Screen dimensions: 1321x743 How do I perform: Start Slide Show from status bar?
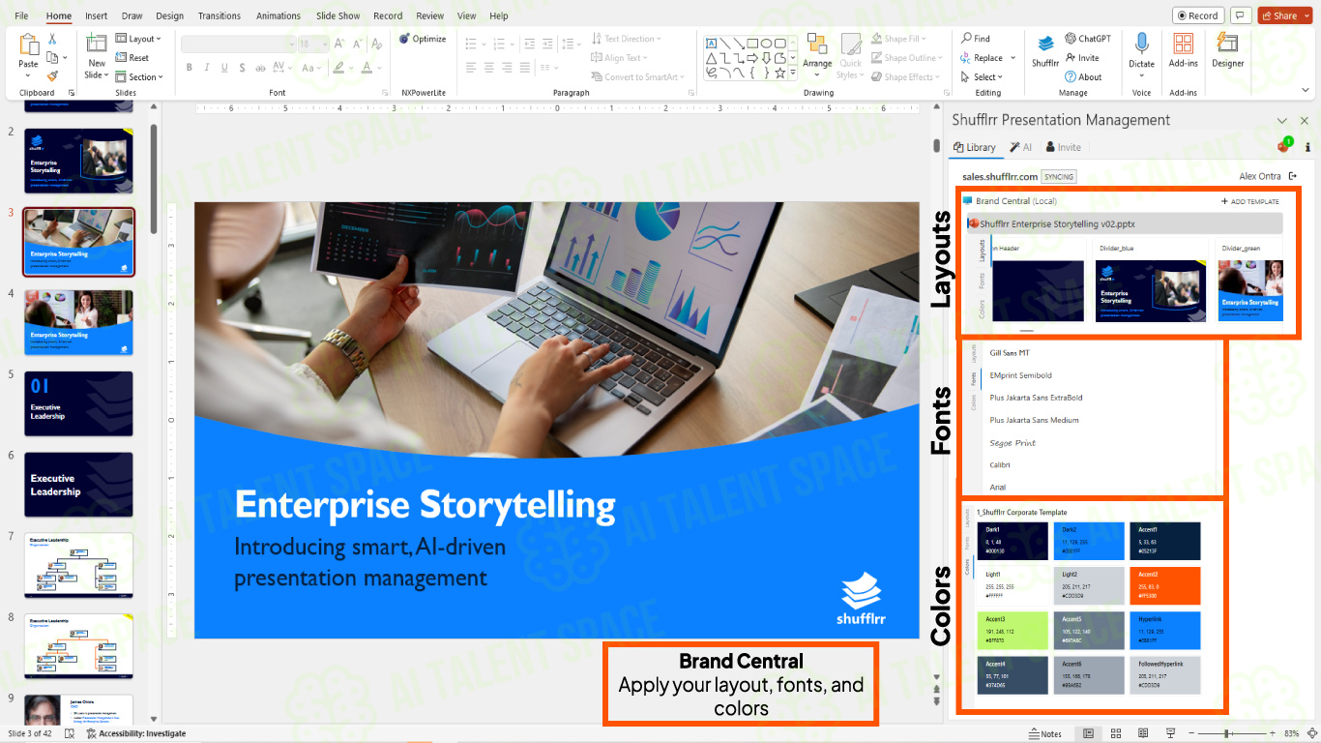point(1170,733)
